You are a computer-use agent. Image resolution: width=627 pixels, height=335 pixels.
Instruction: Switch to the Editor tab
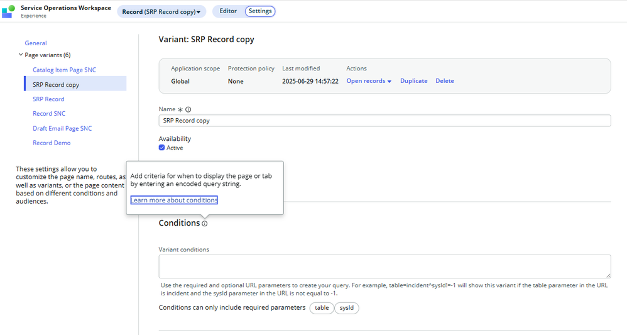click(x=228, y=11)
